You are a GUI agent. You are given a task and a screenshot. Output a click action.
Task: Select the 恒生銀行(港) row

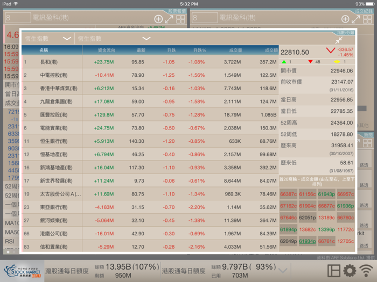[x=150, y=141]
